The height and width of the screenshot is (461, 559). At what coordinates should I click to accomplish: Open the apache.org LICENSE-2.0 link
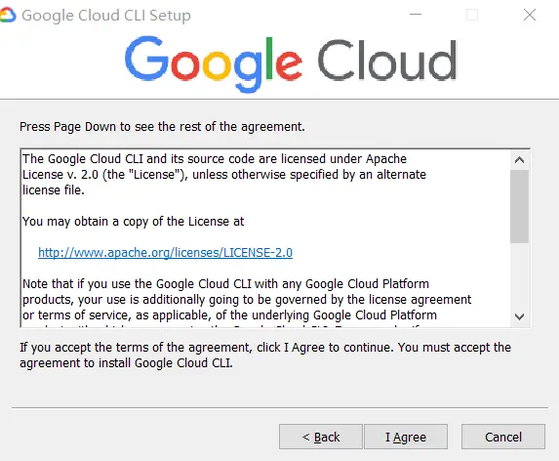click(x=166, y=253)
